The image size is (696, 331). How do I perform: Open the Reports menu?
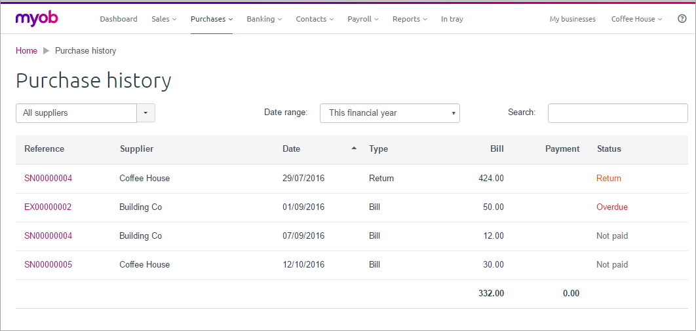click(x=410, y=19)
